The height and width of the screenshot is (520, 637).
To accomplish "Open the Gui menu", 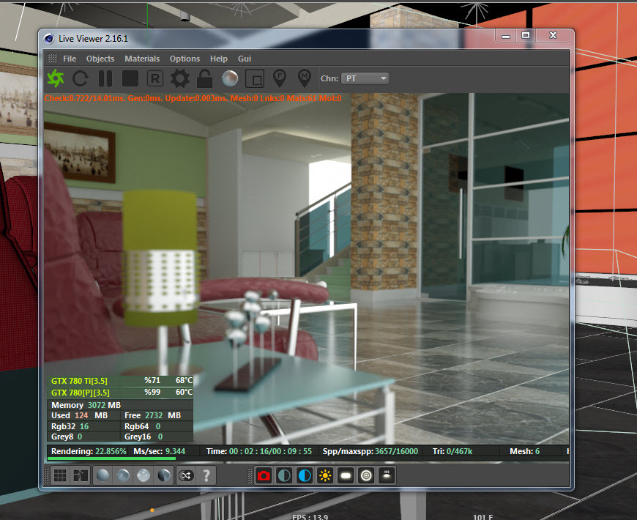I will tap(245, 59).
